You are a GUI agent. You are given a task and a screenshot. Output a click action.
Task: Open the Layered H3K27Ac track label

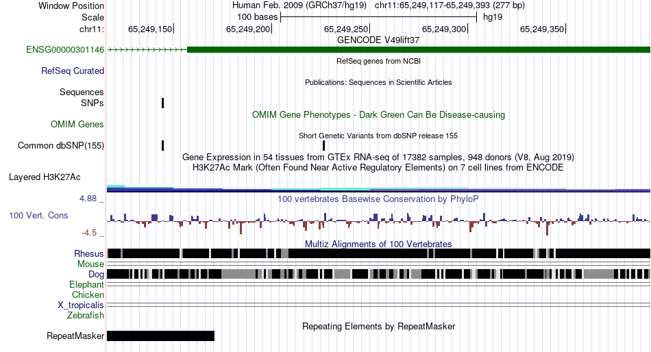[x=45, y=177]
